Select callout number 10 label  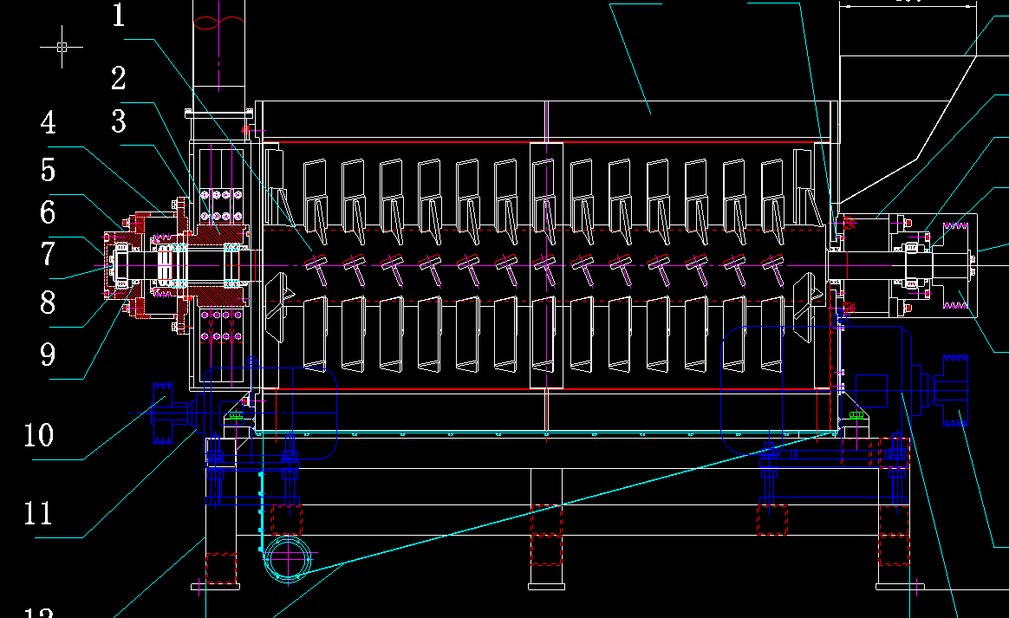click(39, 435)
